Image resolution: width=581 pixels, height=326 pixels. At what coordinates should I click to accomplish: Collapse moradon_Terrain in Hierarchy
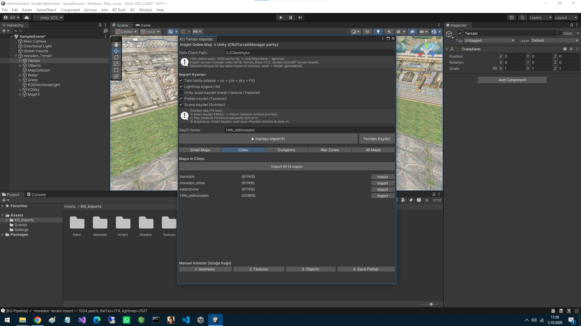pyautogui.click(x=16, y=56)
